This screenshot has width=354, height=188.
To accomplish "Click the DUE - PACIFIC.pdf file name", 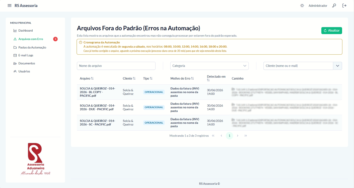I will [x=97, y=107].
